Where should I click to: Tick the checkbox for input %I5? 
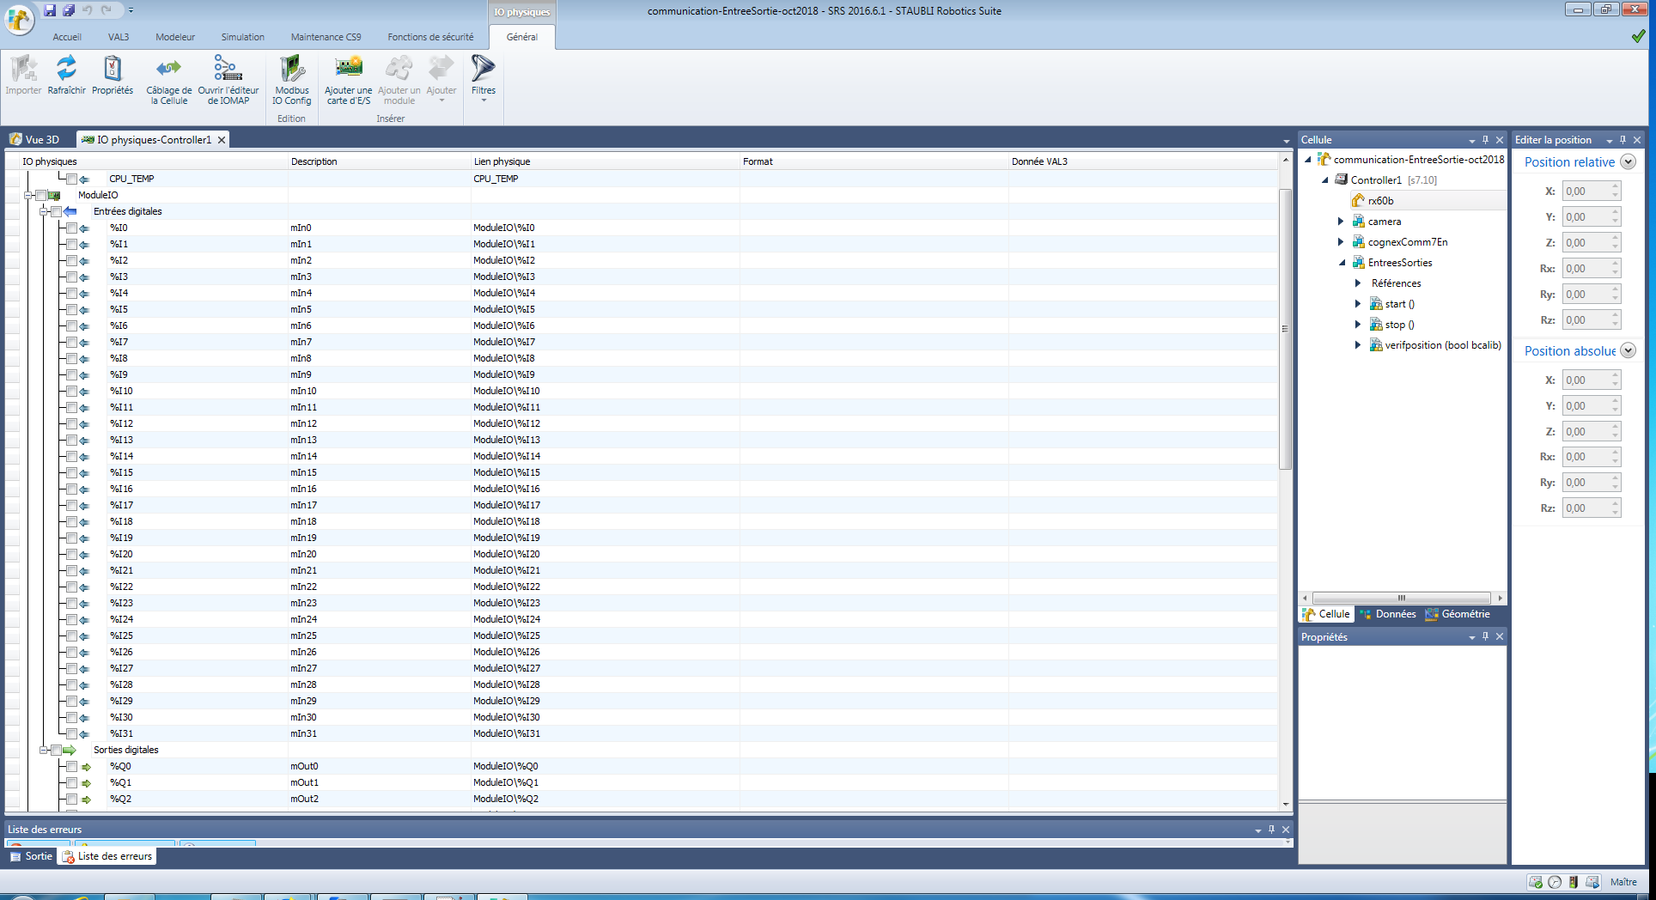click(x=72, y=310)
